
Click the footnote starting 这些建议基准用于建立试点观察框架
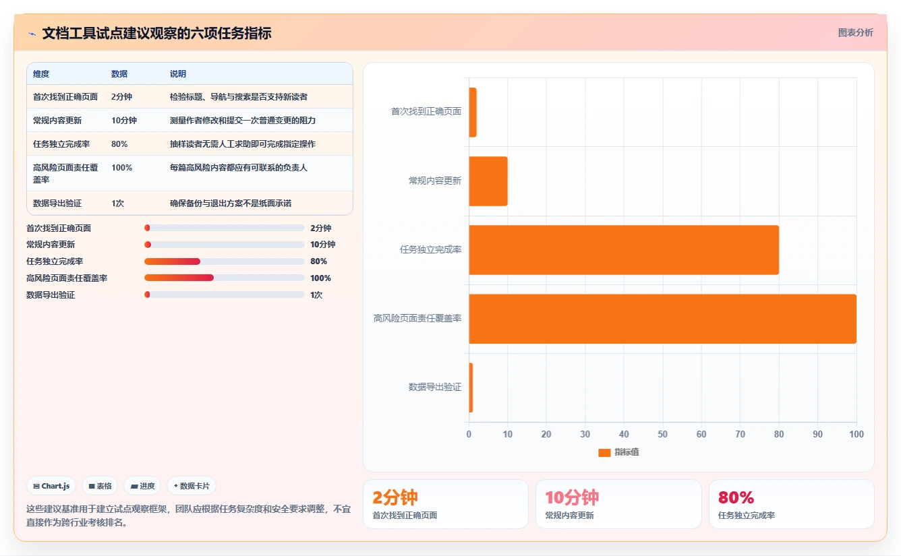(x=188, y=516)
